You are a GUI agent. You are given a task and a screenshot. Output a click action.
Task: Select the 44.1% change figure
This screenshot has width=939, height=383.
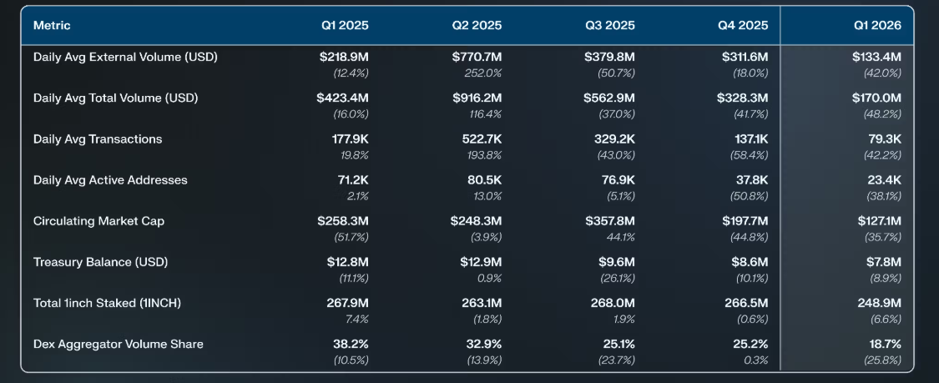pos(620,237)
